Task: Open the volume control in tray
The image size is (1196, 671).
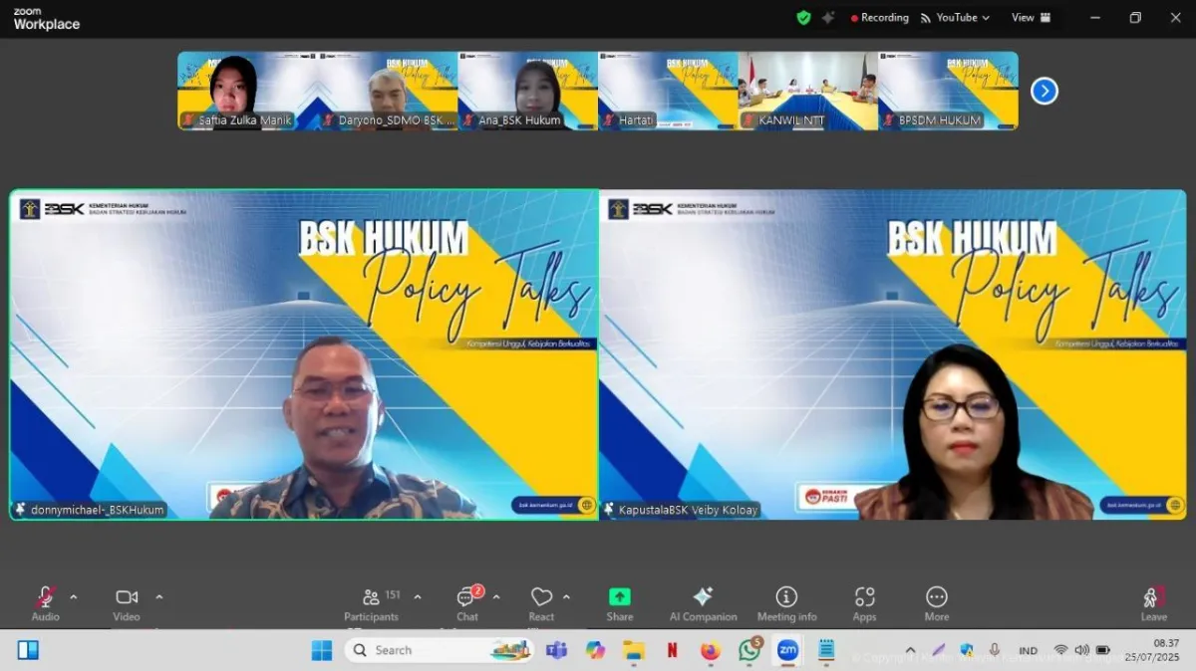Action: (1081, 650)
